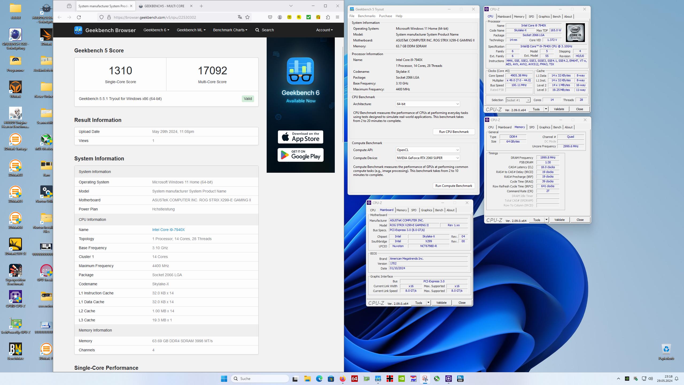Screen dimensions: 684x385
Task: Close the System manufacturer browser tab
Action: pos(131,6)
